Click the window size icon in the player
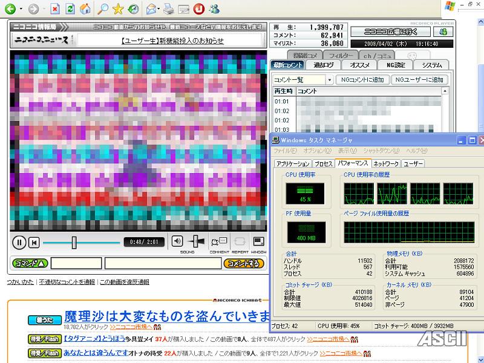Screen dimensions: 484x363 pyautogui.click(x=259, y=241)
